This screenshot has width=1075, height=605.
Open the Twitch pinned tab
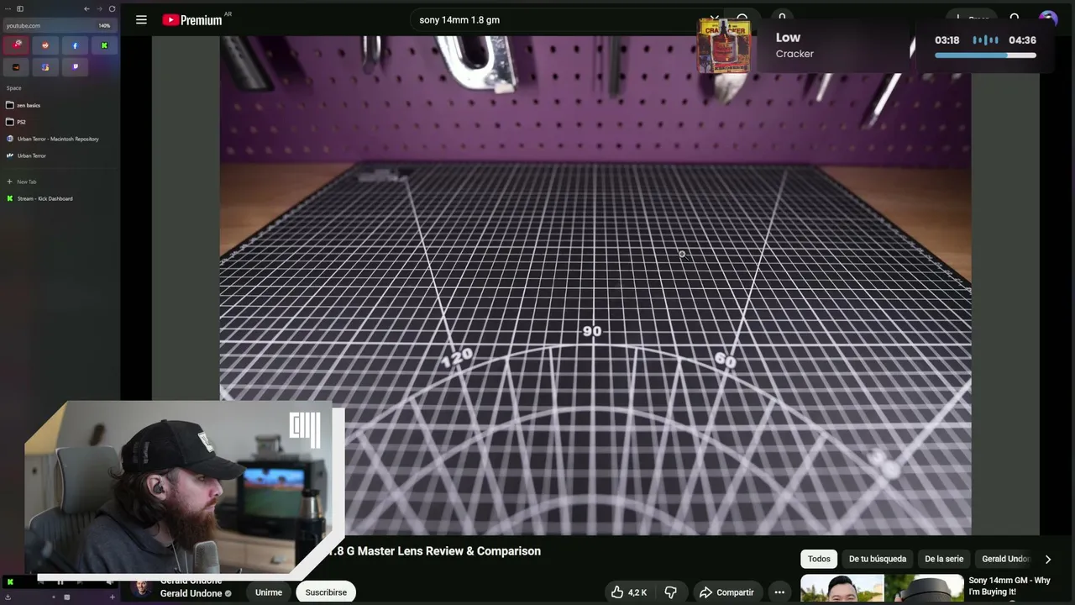coord(75,67)
